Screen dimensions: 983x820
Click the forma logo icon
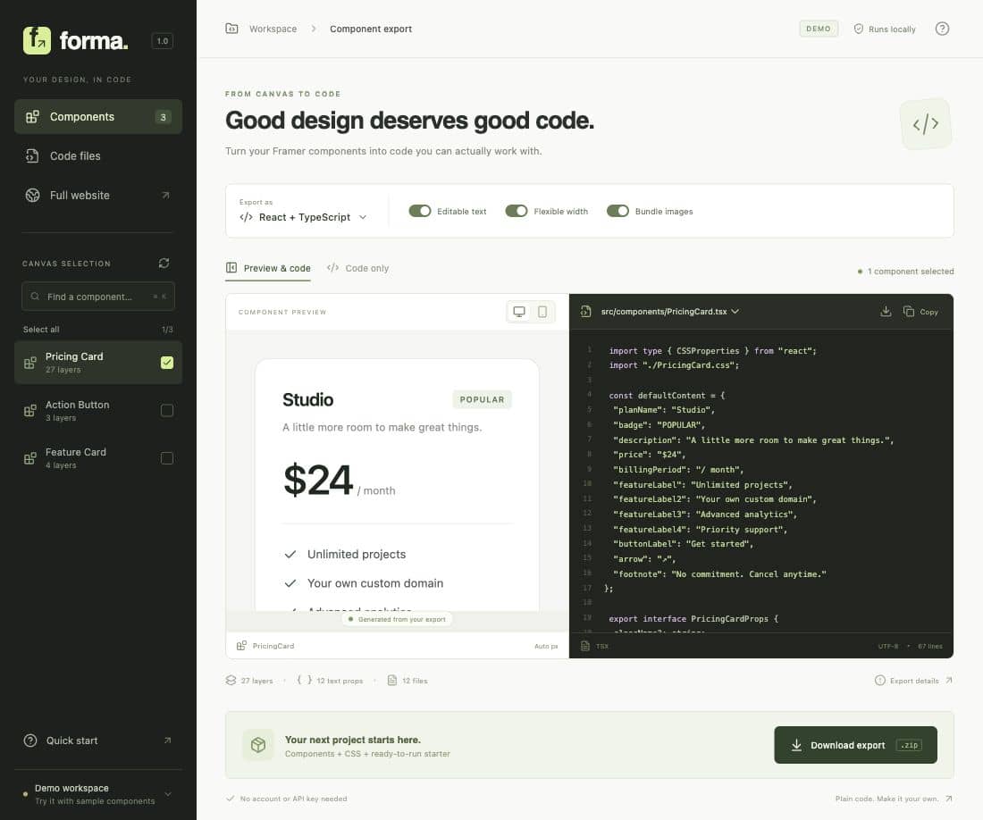[37, 41]
